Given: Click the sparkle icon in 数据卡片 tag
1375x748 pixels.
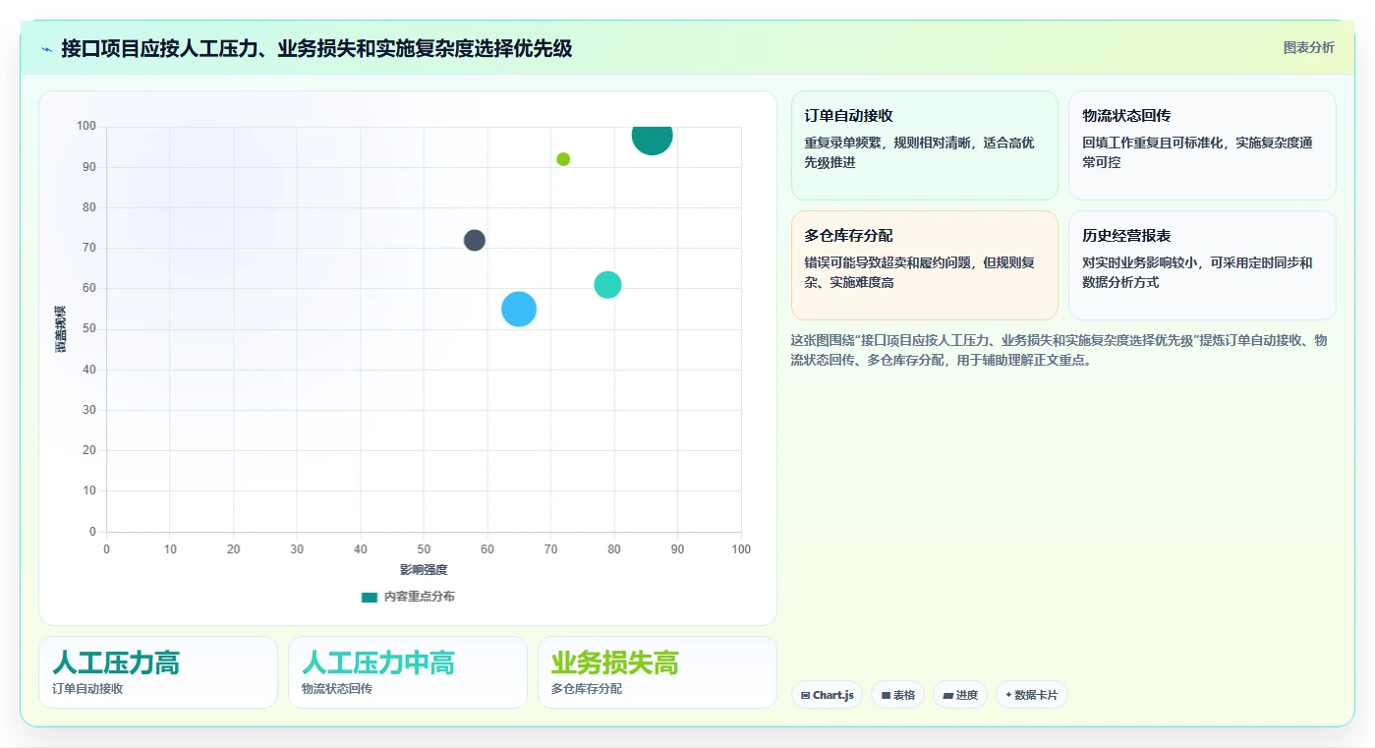Looking at the screenshot, I should pyautogui.click(x=1008, y=695).
